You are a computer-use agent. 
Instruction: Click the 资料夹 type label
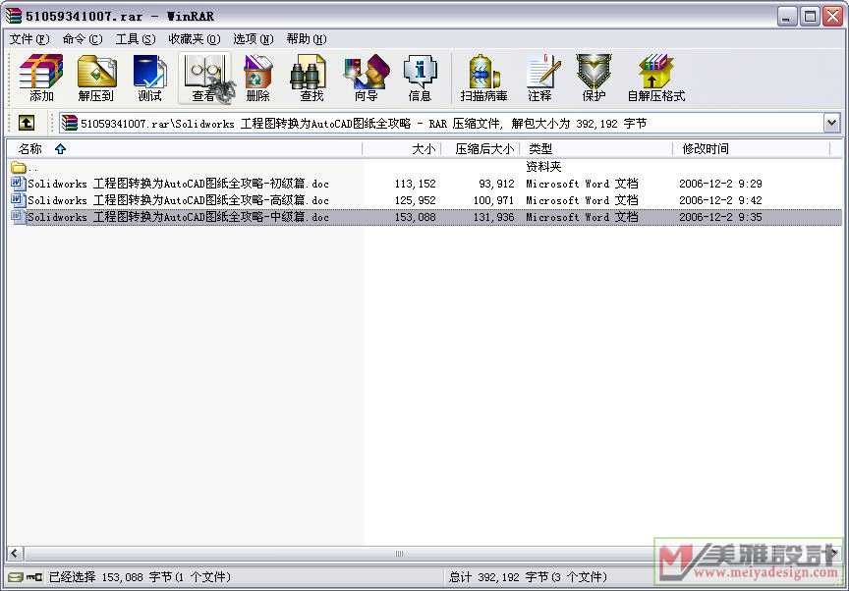(543, 167)
